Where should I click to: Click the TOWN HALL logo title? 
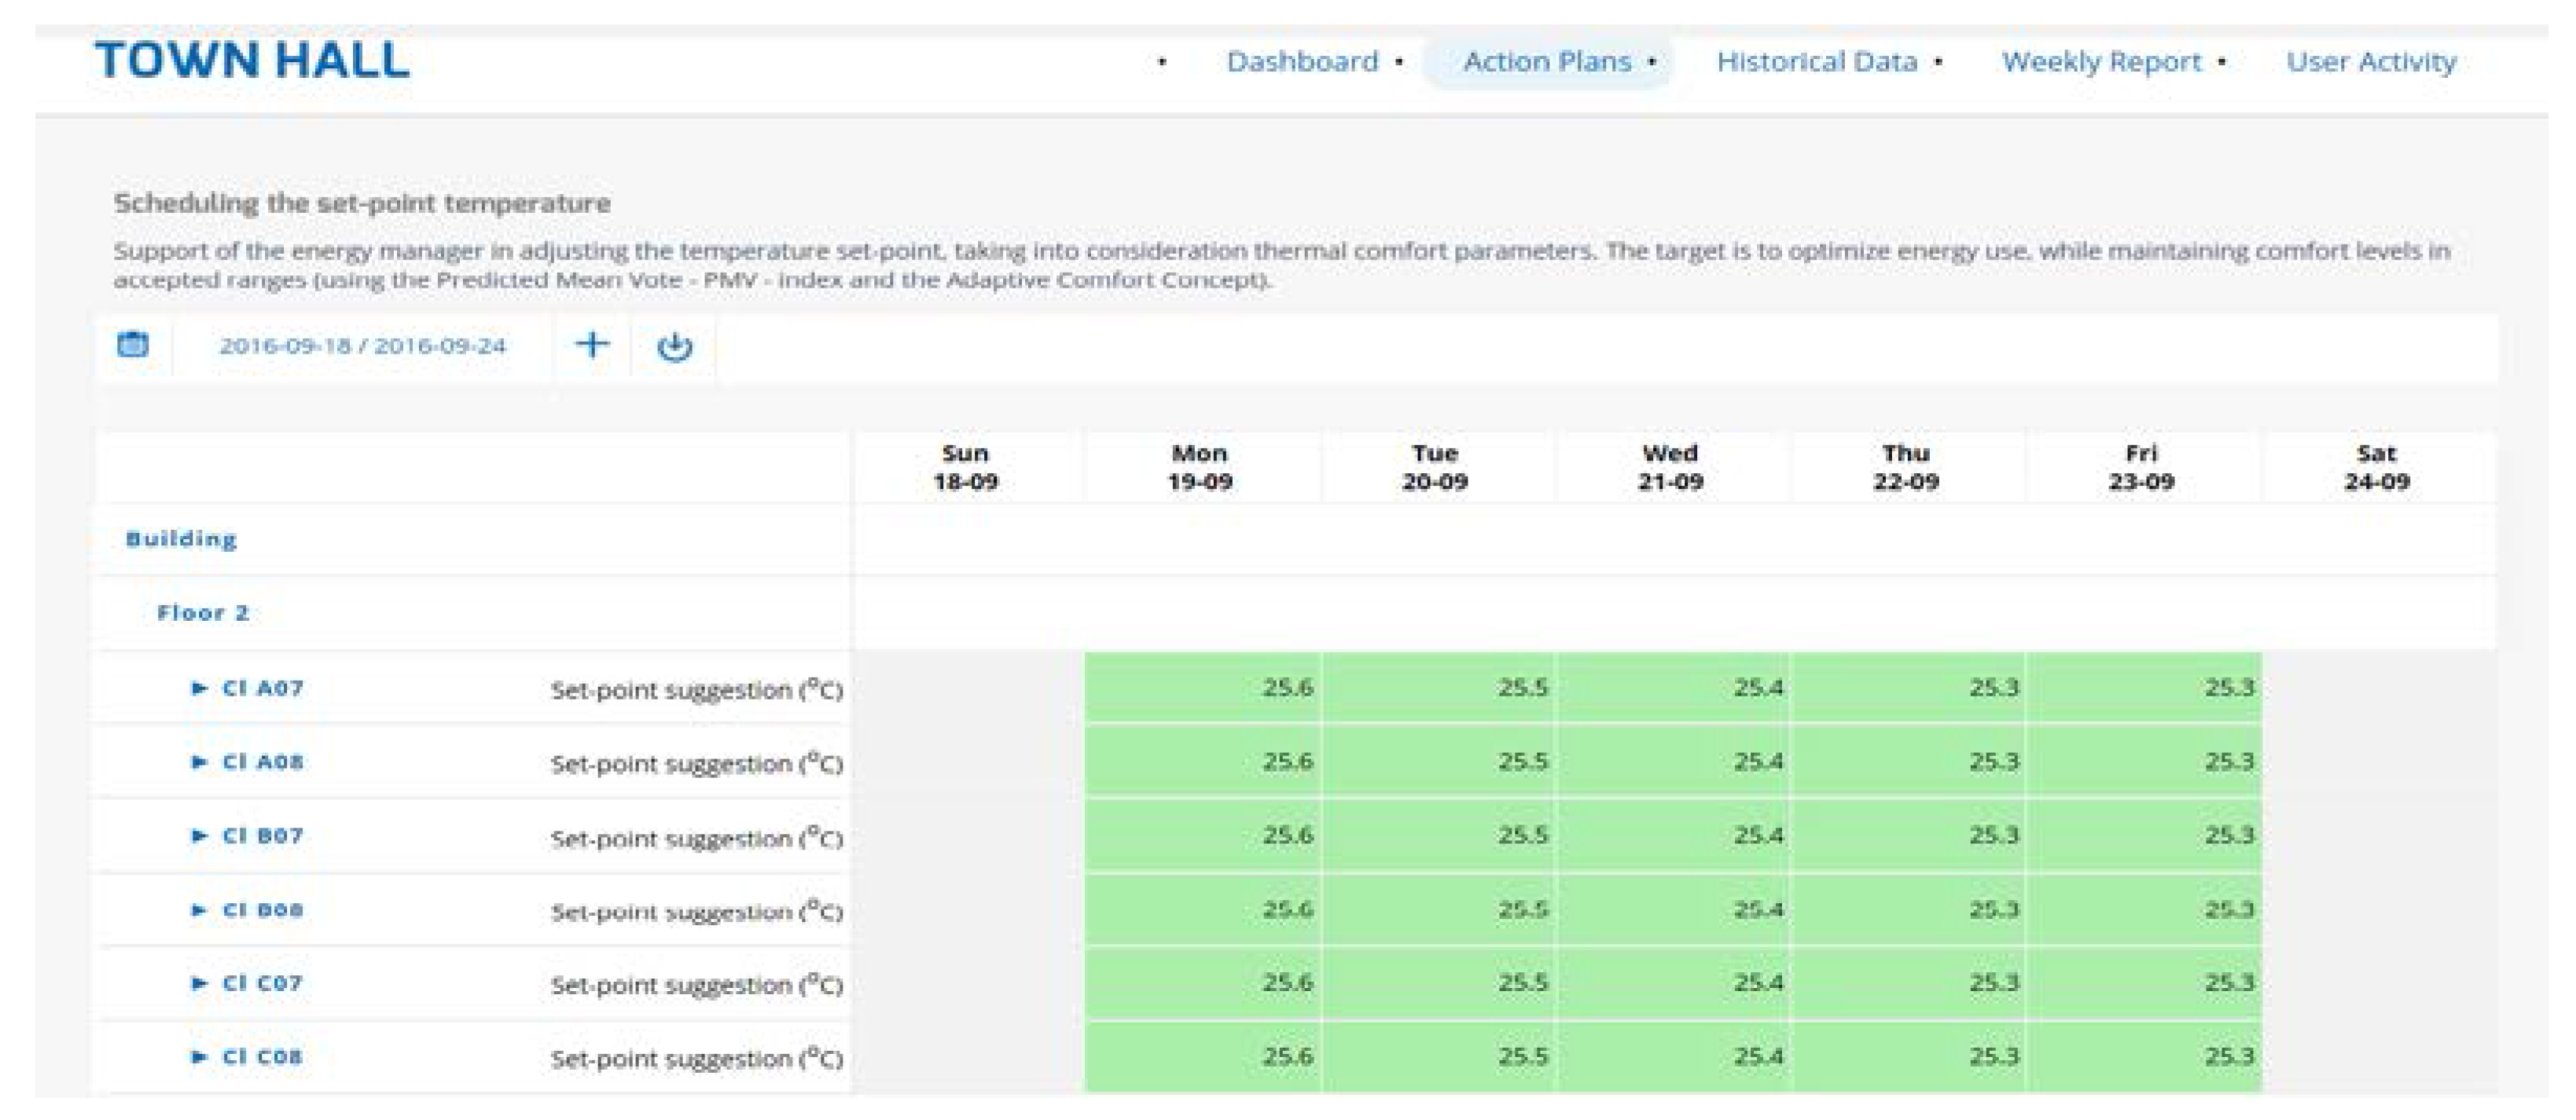[x=252, y=60]
